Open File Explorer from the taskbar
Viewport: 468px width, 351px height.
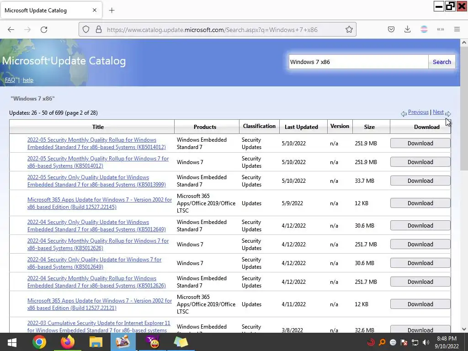(96, 342)
